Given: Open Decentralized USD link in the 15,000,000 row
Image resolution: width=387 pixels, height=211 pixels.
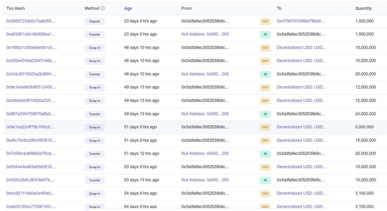Looking at the screenshot, I should pos(302,140).
